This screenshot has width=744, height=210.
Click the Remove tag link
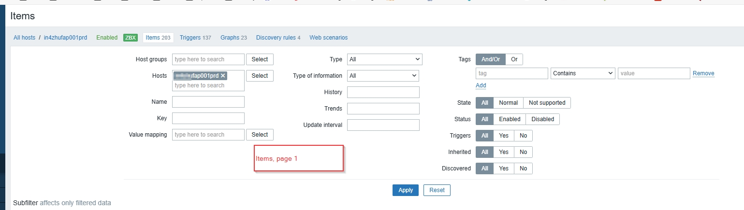(703, 73)
